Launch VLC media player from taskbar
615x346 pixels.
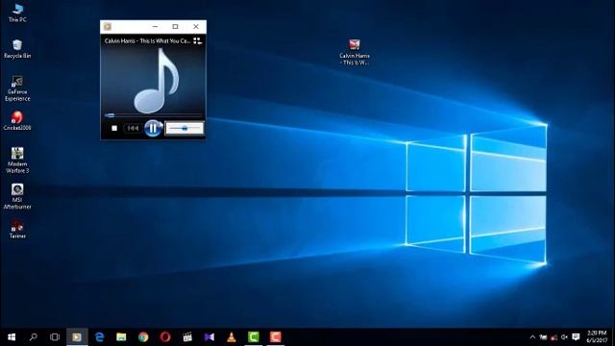pyautogui.click(x=232, y=337)
